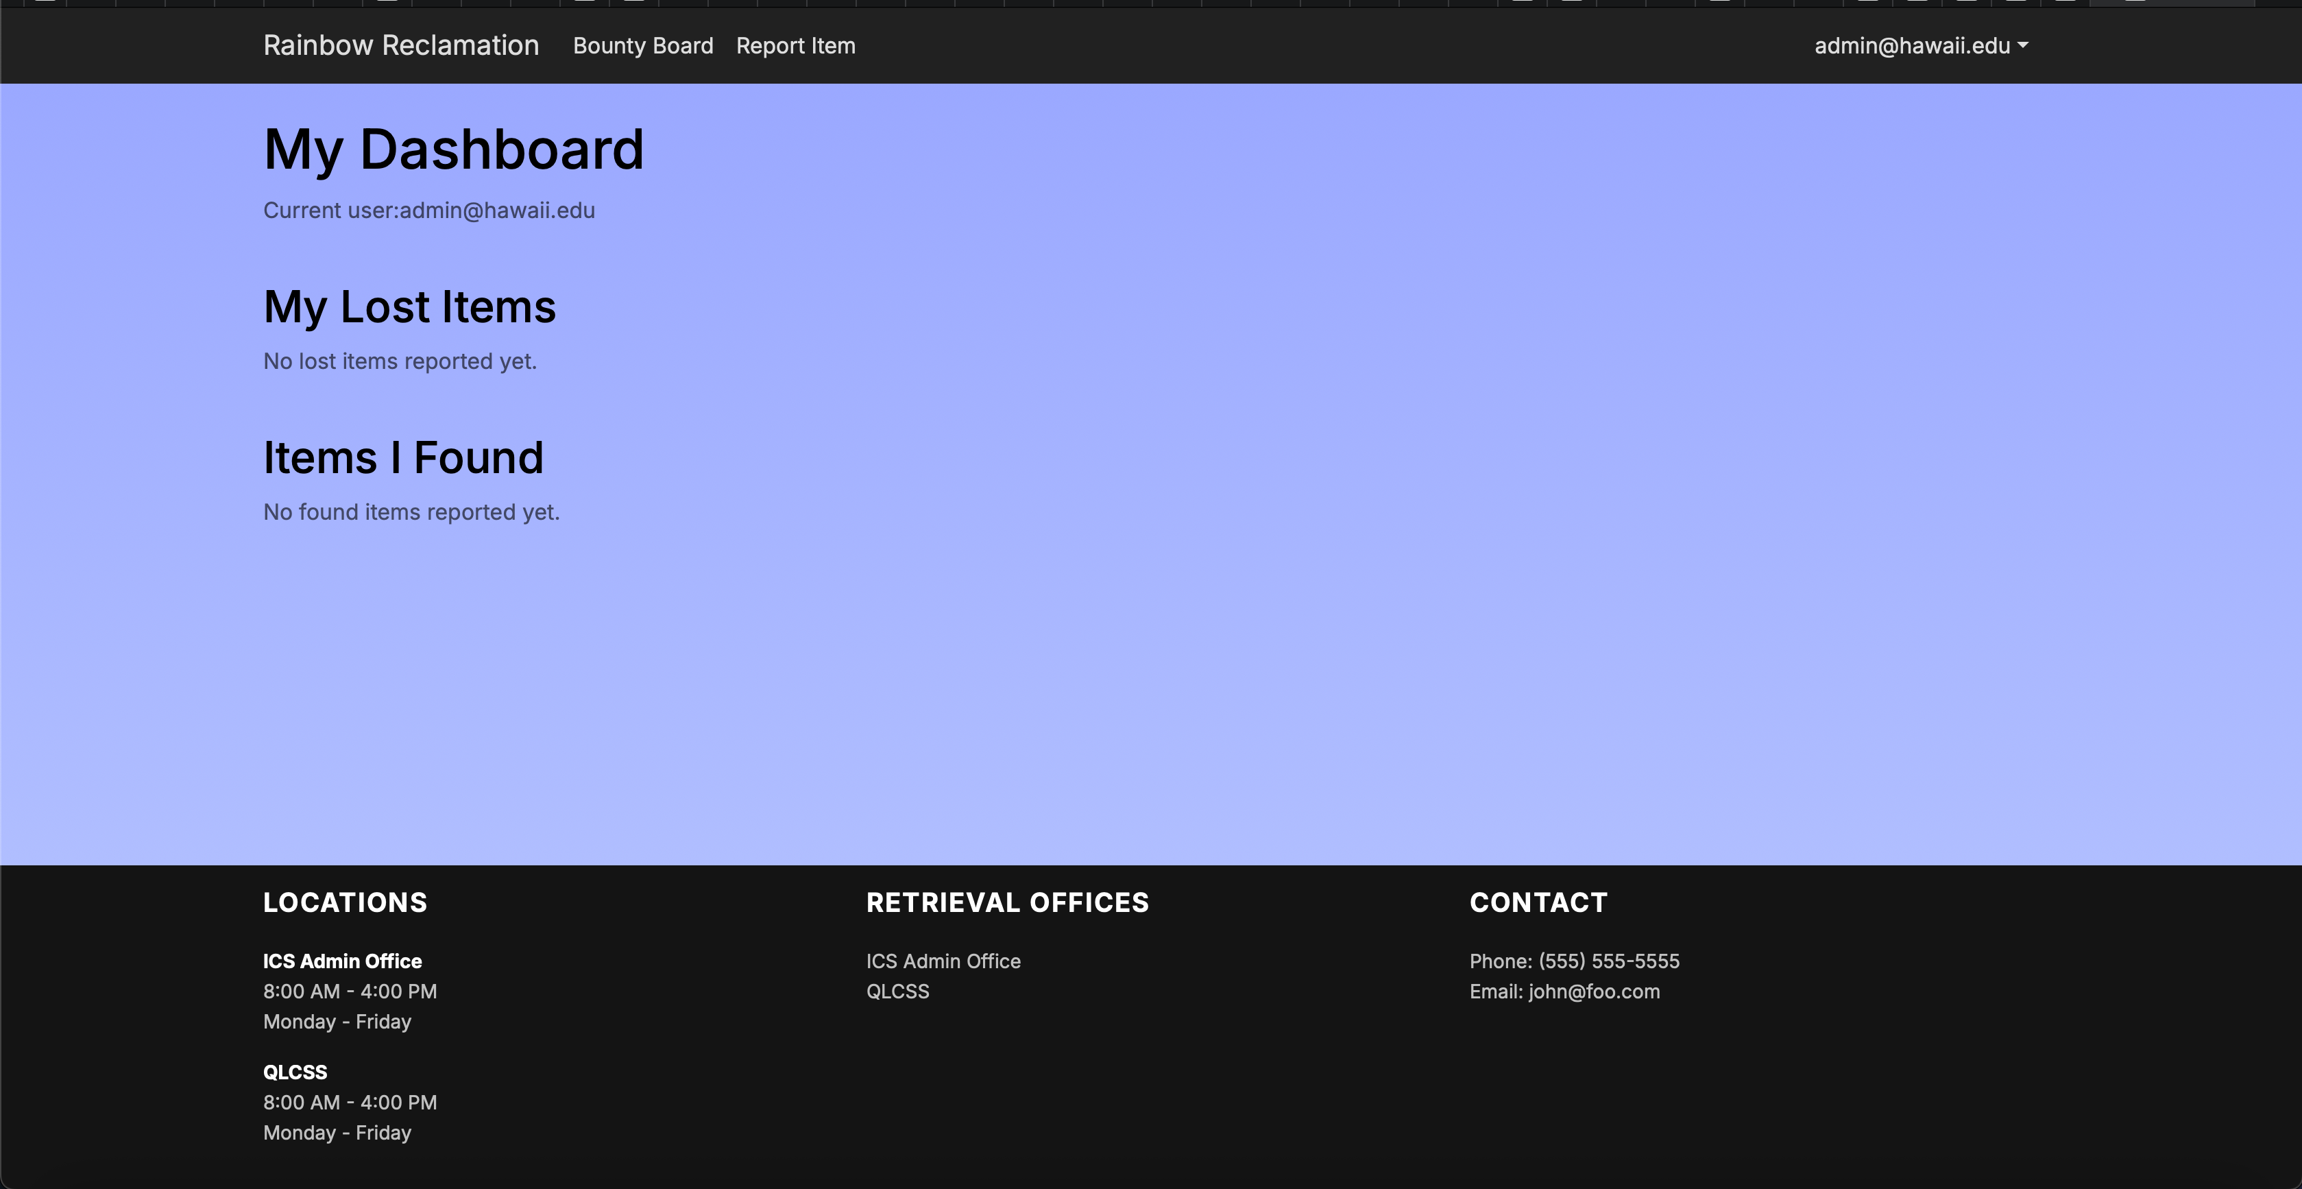Click QLCSS under Locations
2302x1189 pixels.
point(295,1072)
